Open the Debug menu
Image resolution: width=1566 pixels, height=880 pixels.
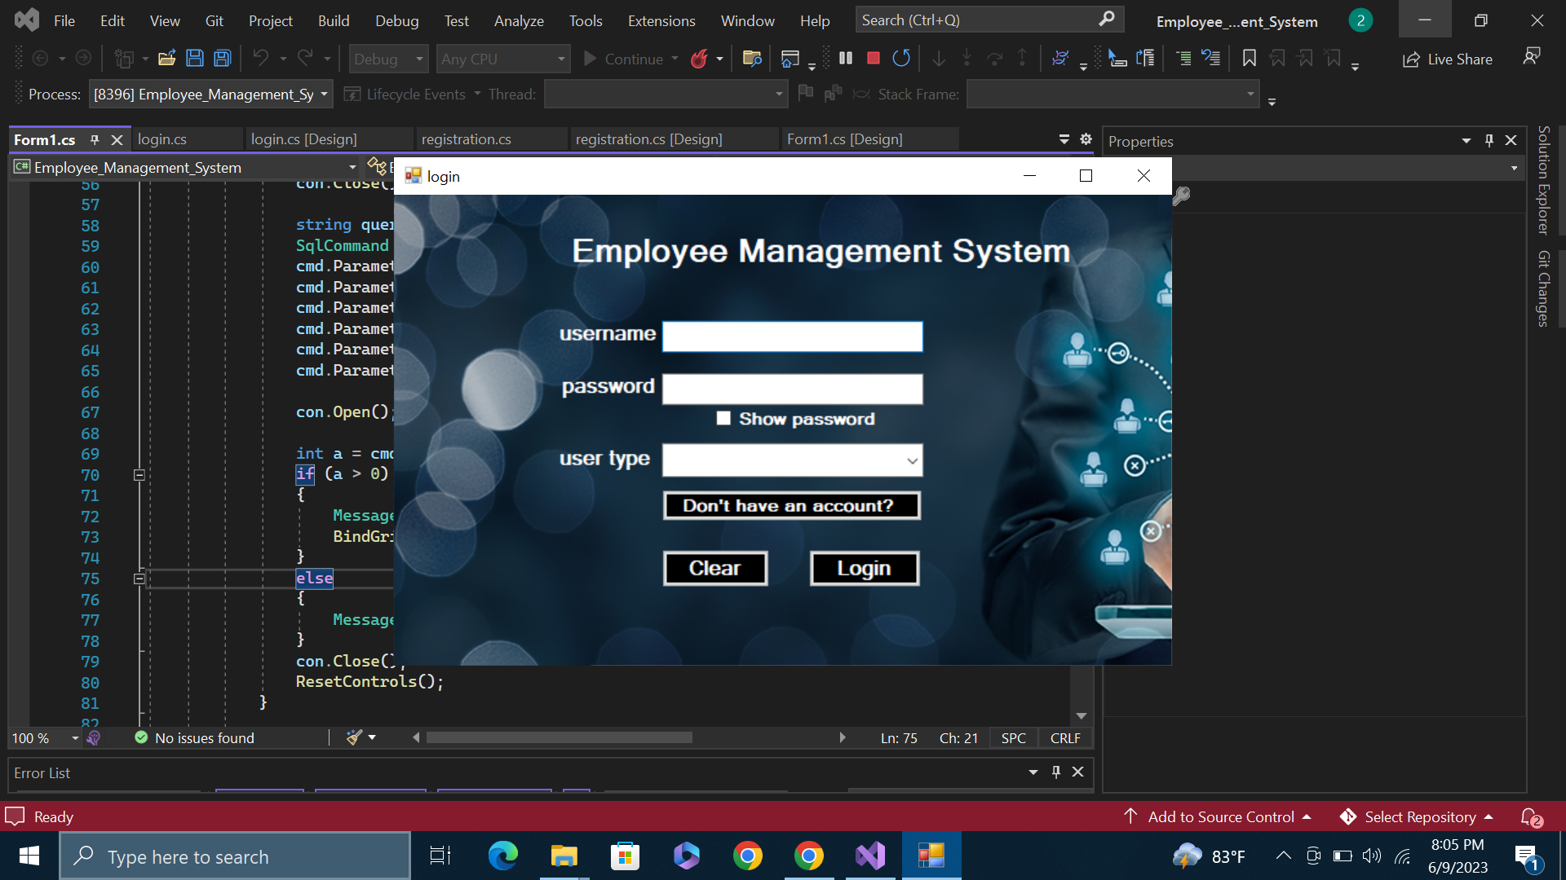point(396,20)
